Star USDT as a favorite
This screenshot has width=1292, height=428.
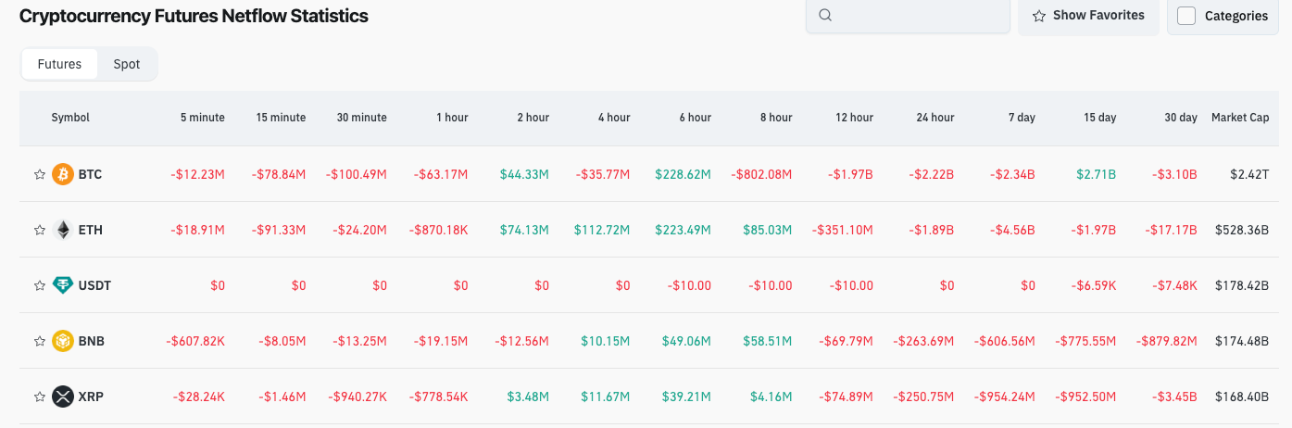pos(39,285)
